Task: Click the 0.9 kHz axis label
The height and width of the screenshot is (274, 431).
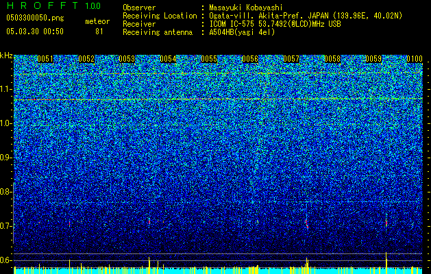Action: pyautogui.click(x=6, y=158)
